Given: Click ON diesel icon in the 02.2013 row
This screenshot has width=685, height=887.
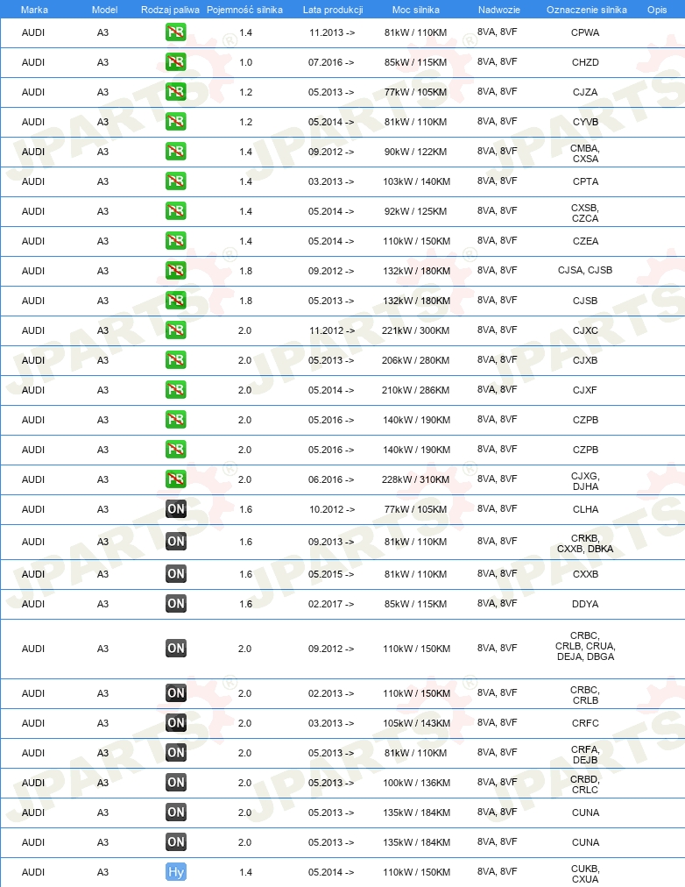Looking at the screenshot, I should coord(176,693).
